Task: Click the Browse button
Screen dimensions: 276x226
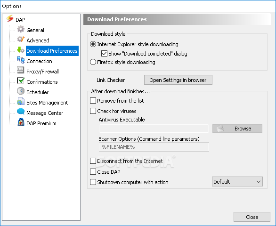Action: [x=237, y=129]
